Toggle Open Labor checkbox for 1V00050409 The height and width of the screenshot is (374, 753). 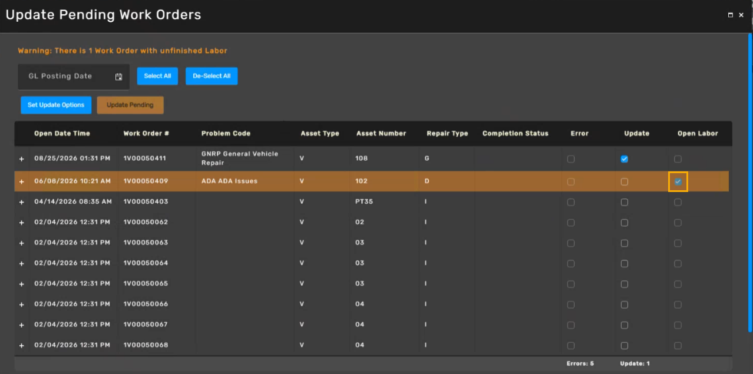coord(678,181)
